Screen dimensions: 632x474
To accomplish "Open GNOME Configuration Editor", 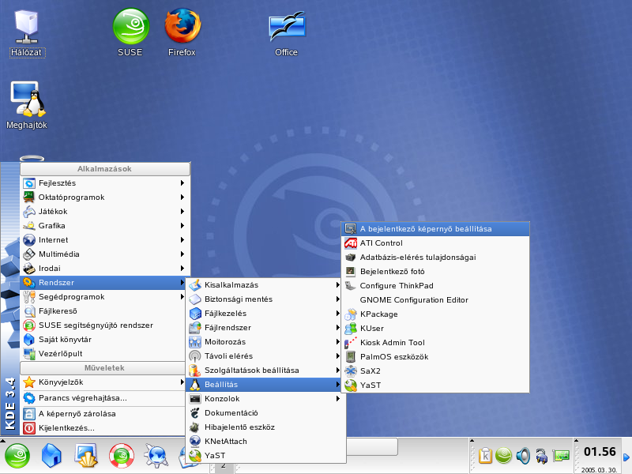I will point(435,300).
